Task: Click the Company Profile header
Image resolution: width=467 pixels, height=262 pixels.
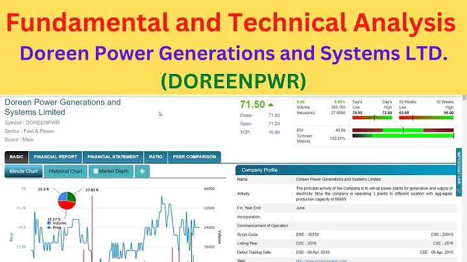Action: pyautogui.click(x=346, y=170)
